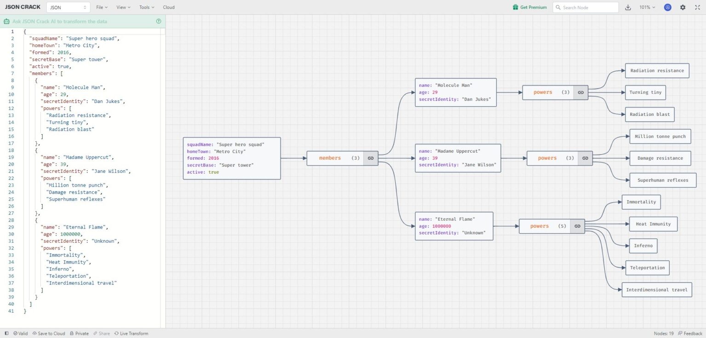The height and width of the screenshot is (338, 706).
Task: Expand the 101% zoom level dropdown
Action: pyautogui.click(x=647, y=7)
